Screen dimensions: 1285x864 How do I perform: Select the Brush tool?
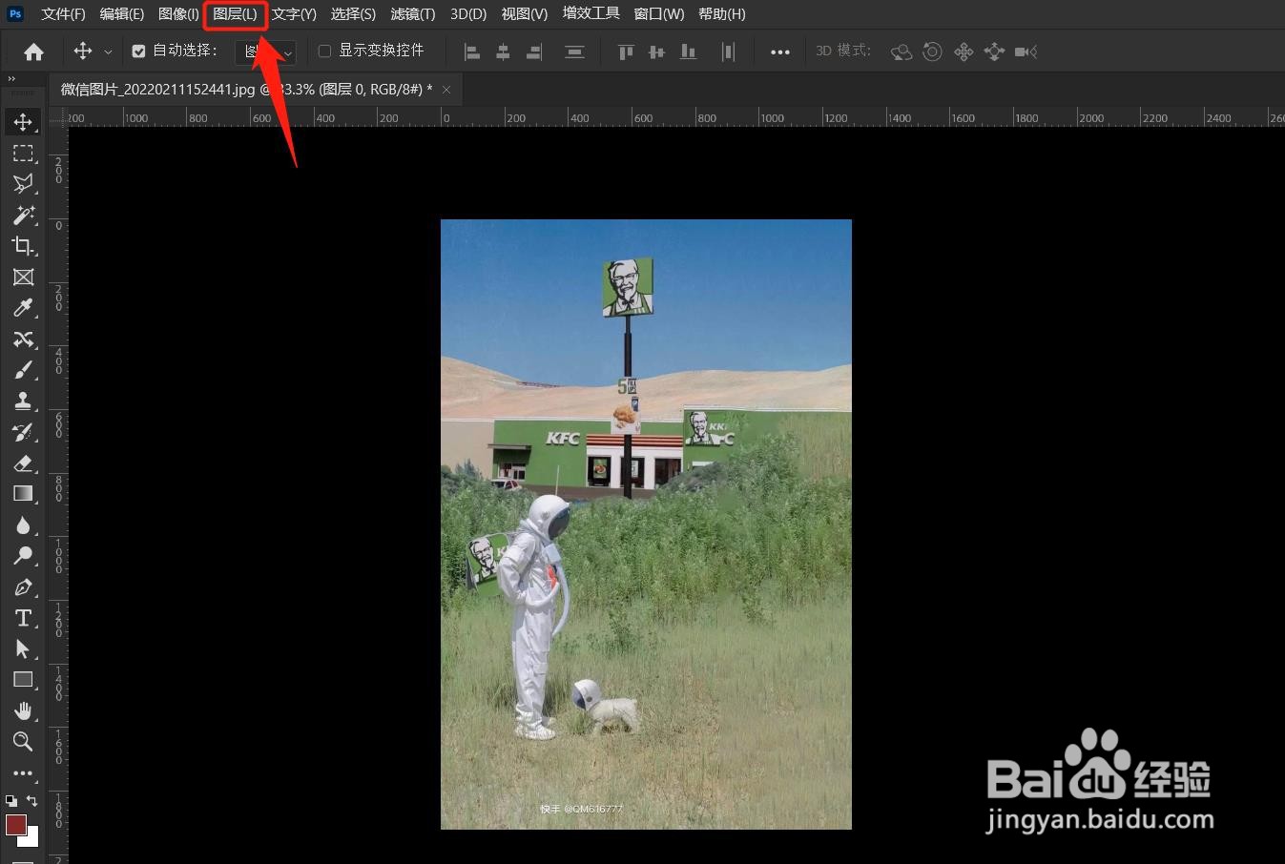pos(23,370)
